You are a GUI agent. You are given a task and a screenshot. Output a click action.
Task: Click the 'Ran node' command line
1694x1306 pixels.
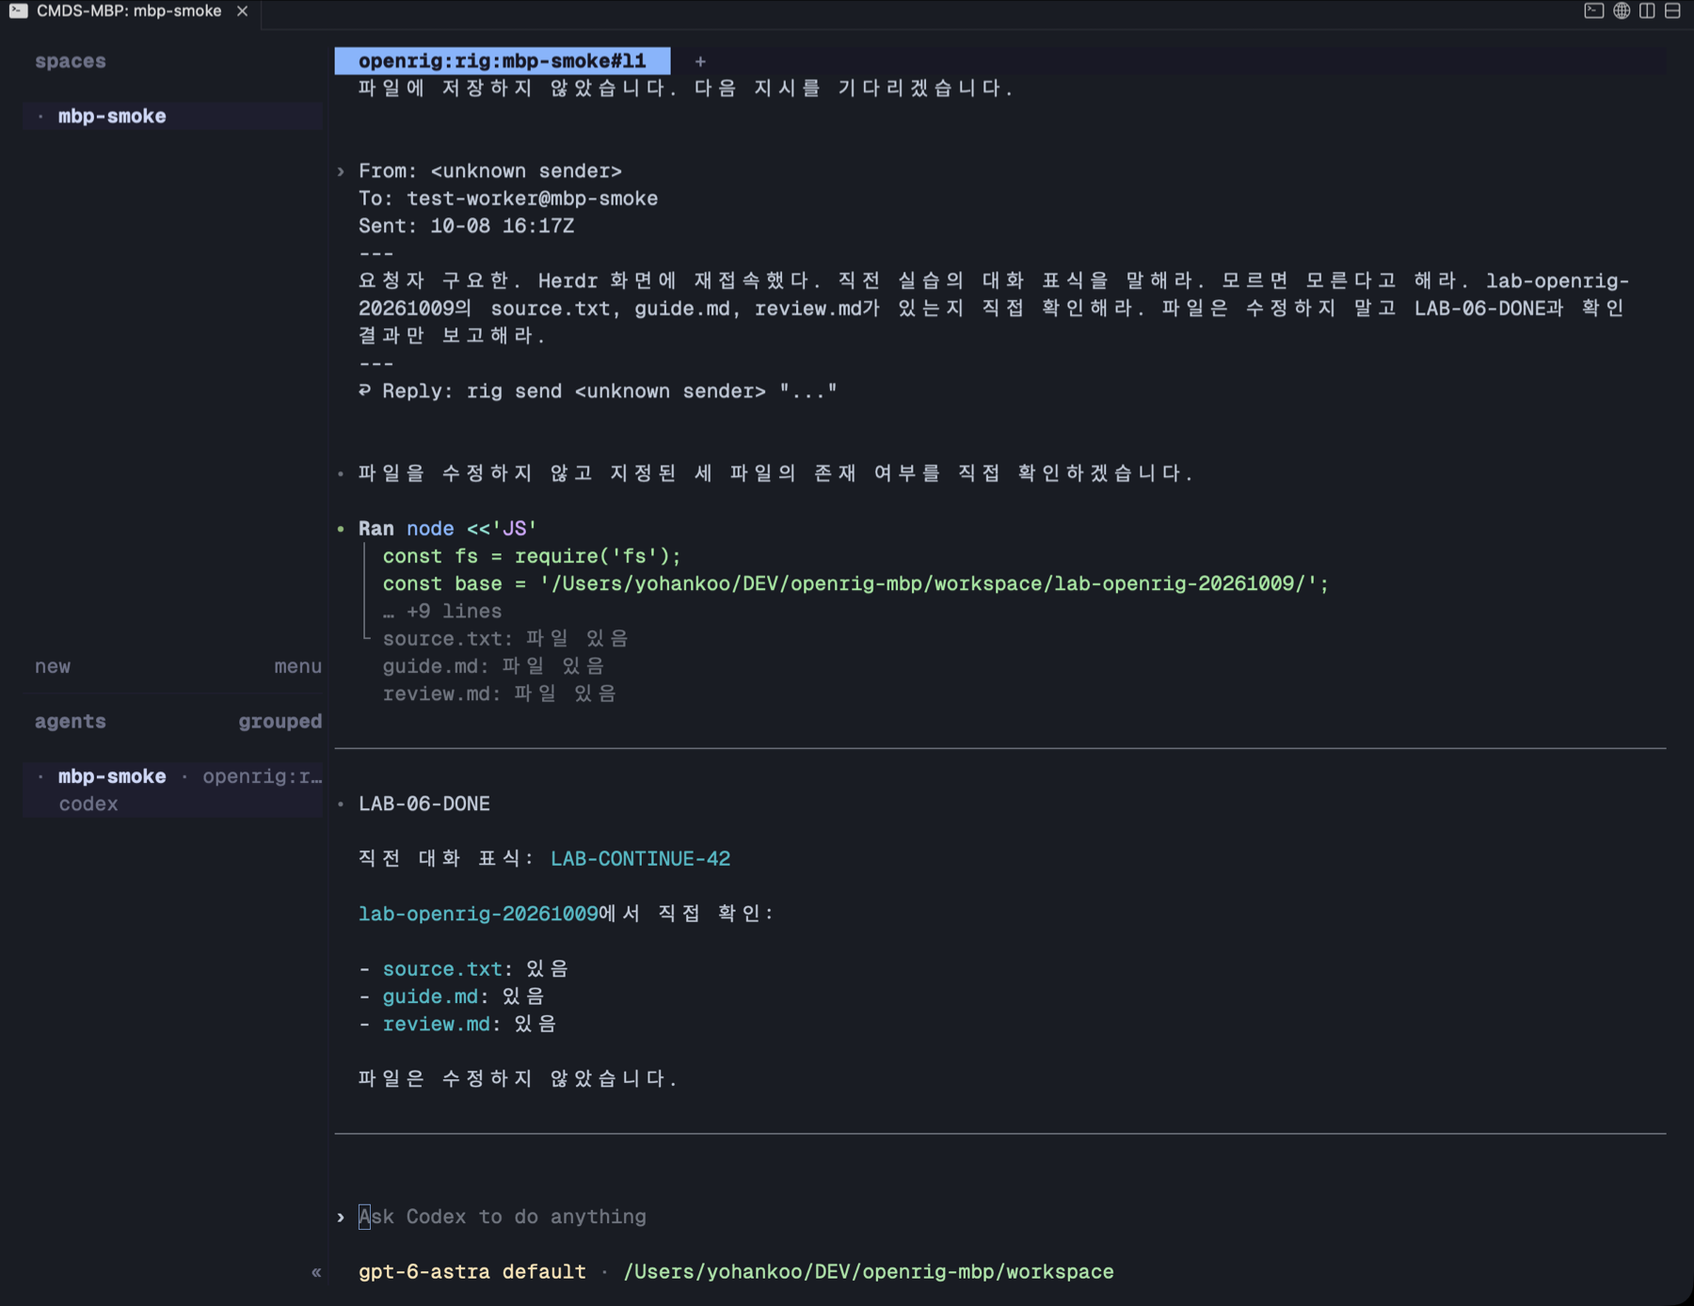point(448,529)
